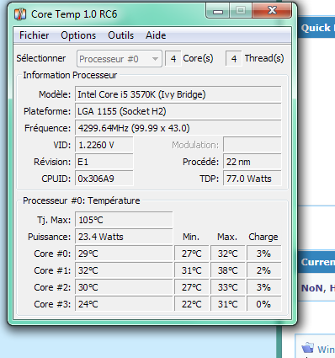Click the folder icon in background page
This screenshot has width=335, height=358.
(x=308, y=348)
